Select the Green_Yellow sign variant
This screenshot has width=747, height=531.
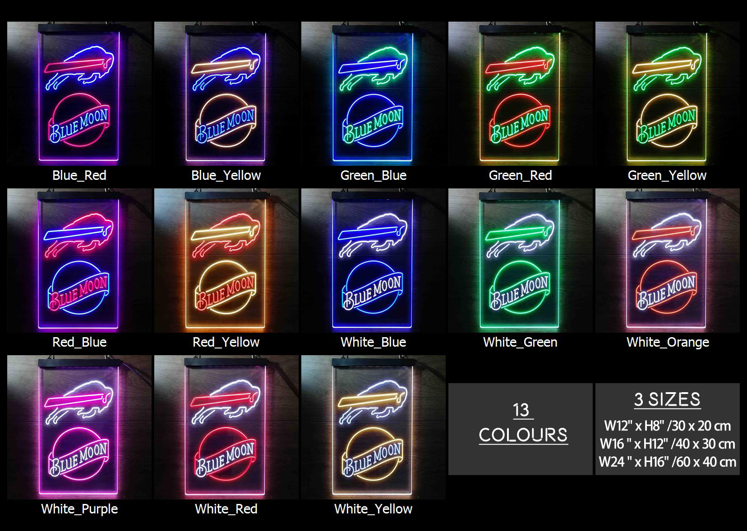668,94
